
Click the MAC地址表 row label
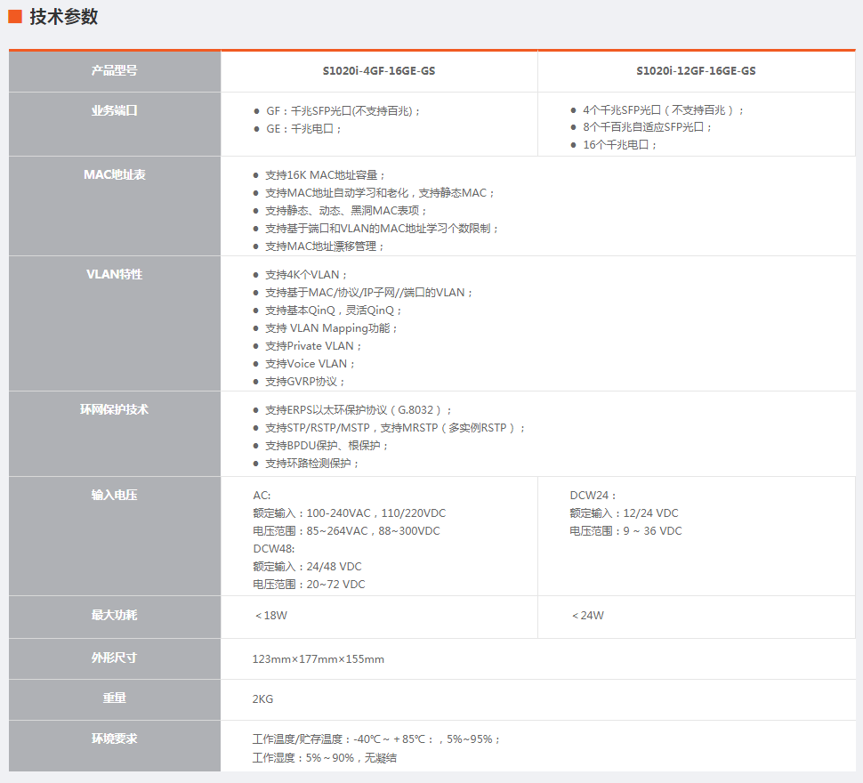coord(114,174)
